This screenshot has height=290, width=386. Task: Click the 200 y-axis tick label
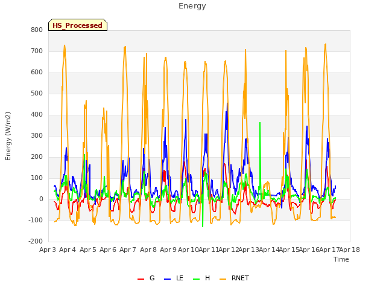tap(37, 157)
